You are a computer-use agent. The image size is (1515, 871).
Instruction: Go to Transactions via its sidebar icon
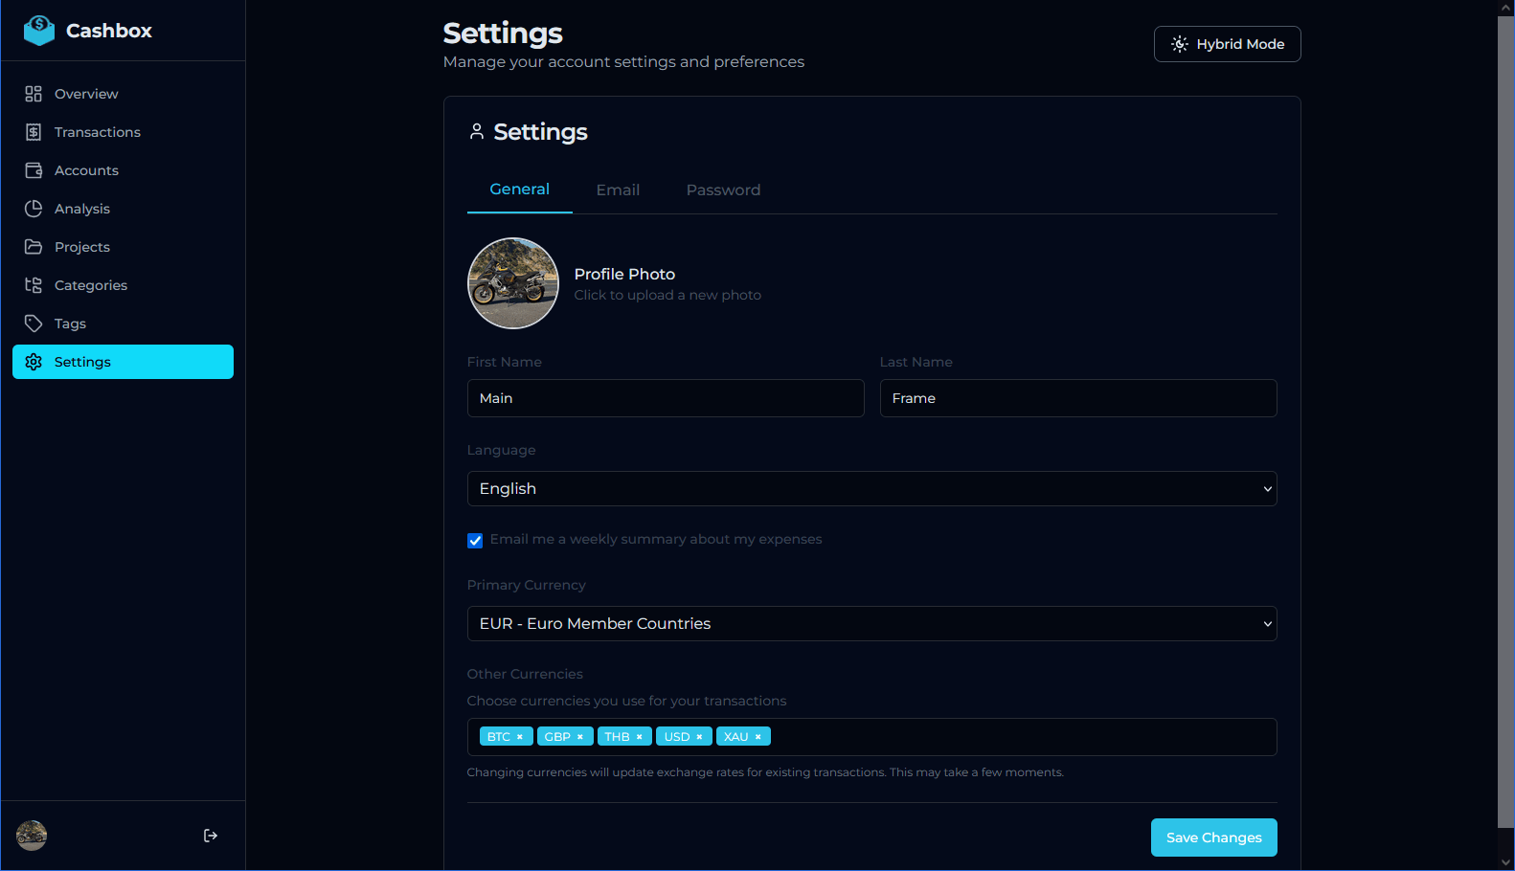[34, 132]
